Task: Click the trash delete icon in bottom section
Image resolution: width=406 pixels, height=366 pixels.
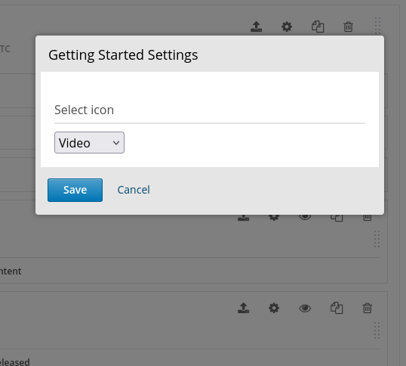Action: click(x=368, y=309)
